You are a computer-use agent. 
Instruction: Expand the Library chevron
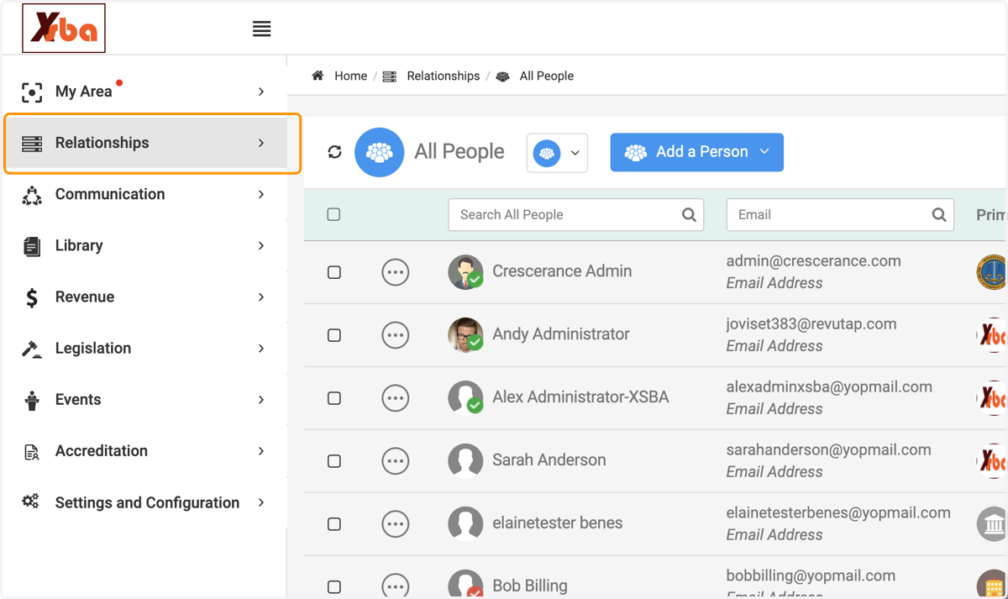261,245
